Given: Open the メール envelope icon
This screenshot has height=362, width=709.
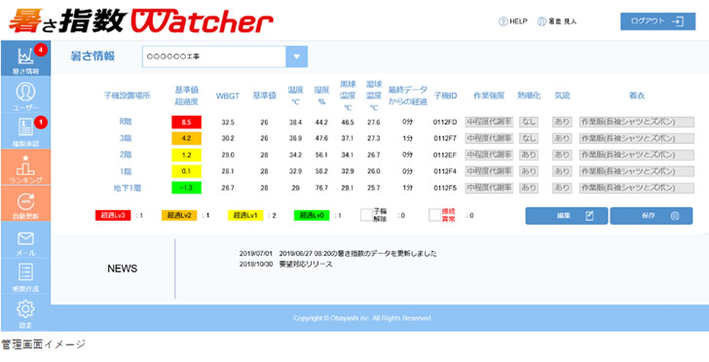Looking at the screenshot, I should click(25, 239).
